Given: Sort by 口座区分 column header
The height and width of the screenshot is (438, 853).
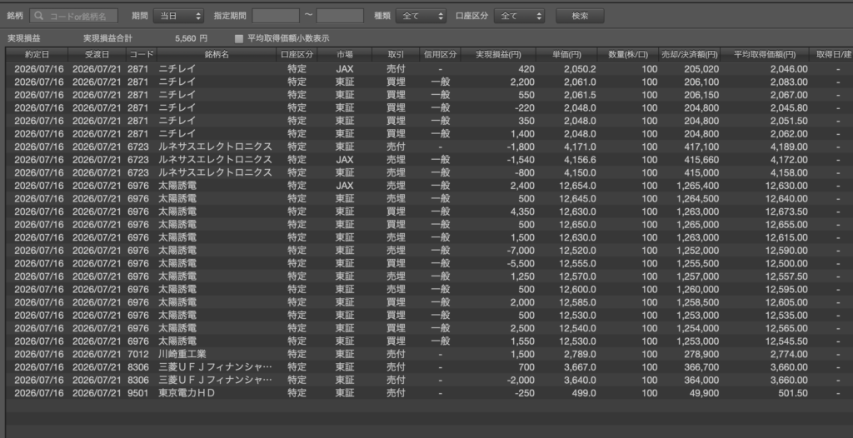Looking at the screenshot, I should (297, 54).
